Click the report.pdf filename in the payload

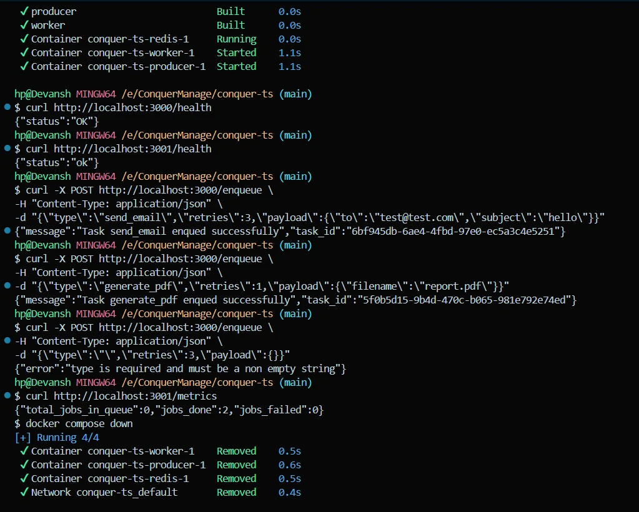453,287
